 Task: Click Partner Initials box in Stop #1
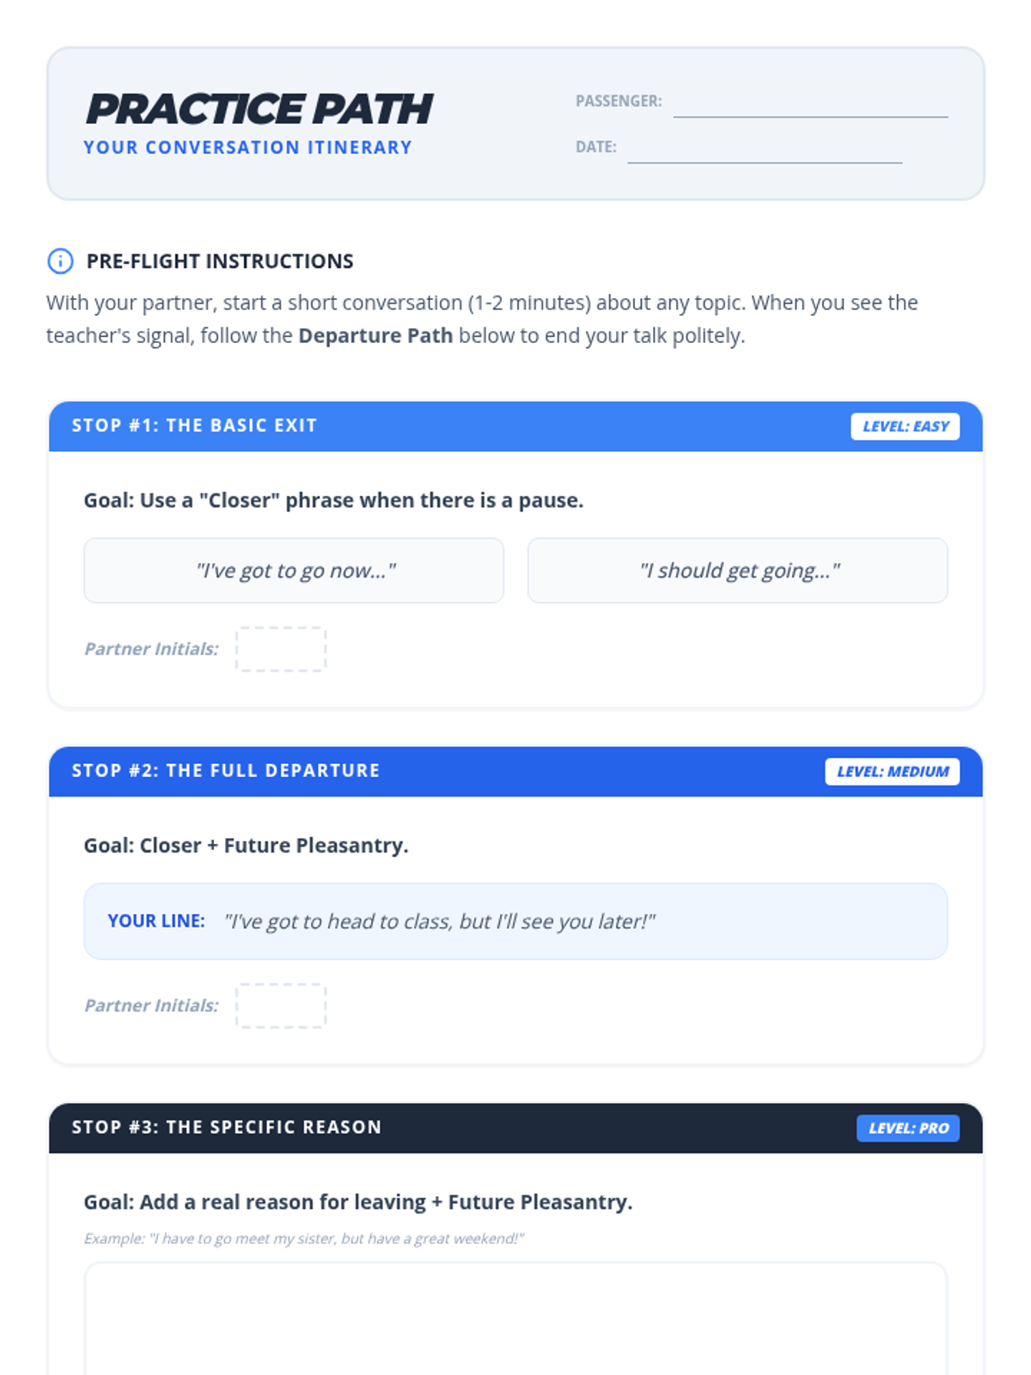pyautogui.click(x=281, y=649)
